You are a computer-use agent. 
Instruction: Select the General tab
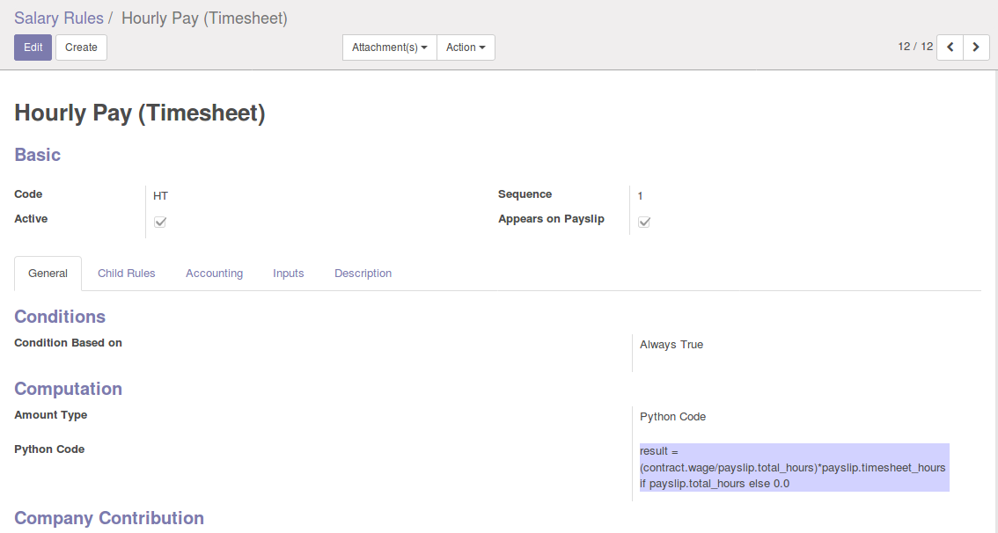point(48,274)
